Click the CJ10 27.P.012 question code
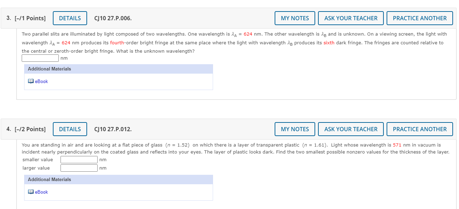Image resolution: width=459 pixels, height=209 pixels. point(113,129)
